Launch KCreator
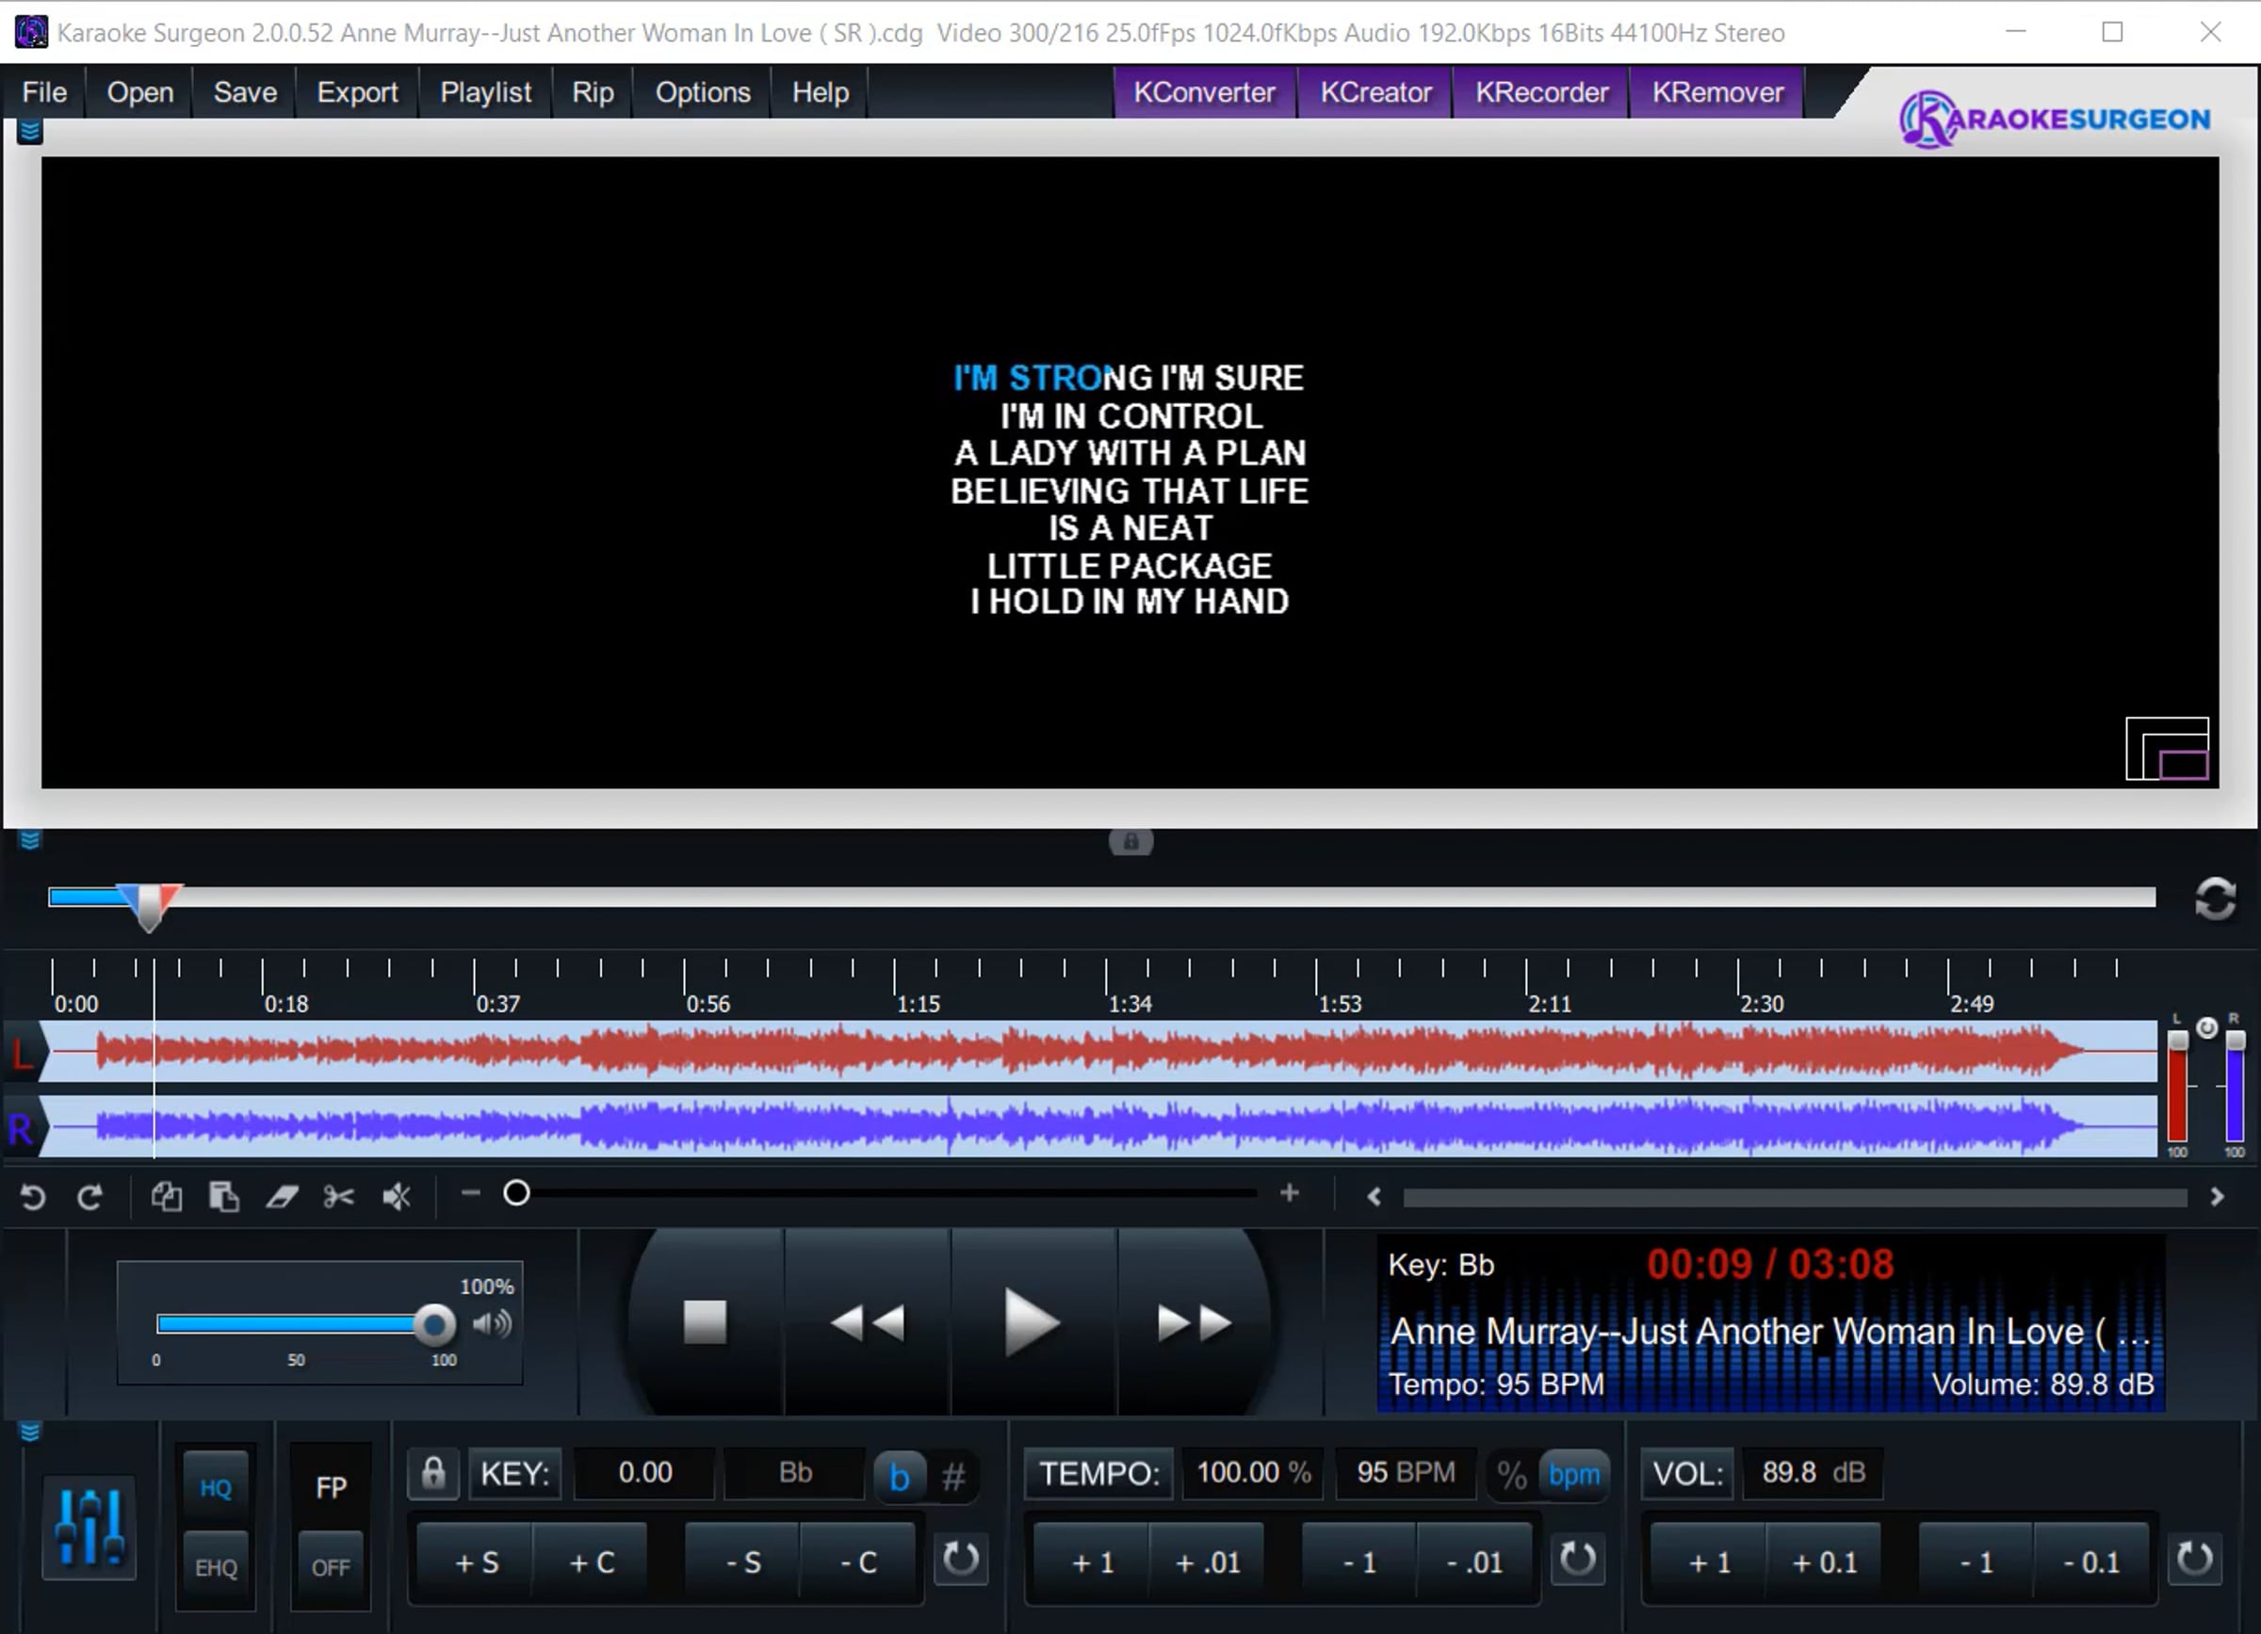2261x1634 pixels. pyautogui.click(x=1374, y=91)
